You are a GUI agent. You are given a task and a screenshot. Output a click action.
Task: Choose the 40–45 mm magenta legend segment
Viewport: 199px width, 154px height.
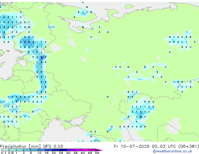[85, 150]
